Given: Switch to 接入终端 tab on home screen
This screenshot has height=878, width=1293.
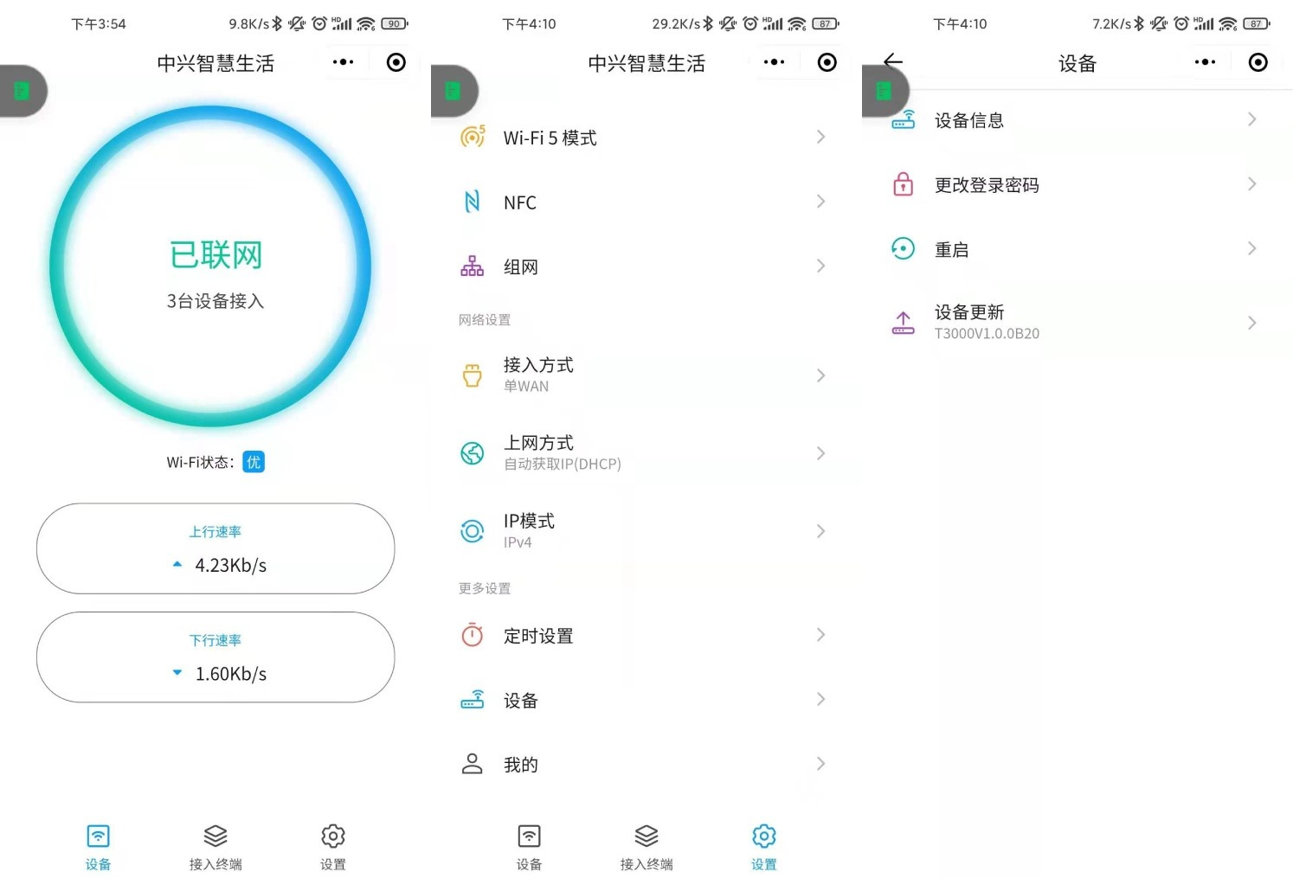Looking at the screenshot, I should pyautogui.click(x=215, y=847).
